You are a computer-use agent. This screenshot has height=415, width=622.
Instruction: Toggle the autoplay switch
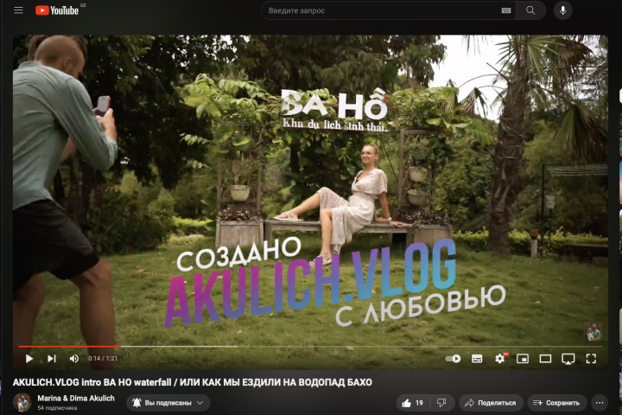(x=453, y=359)
